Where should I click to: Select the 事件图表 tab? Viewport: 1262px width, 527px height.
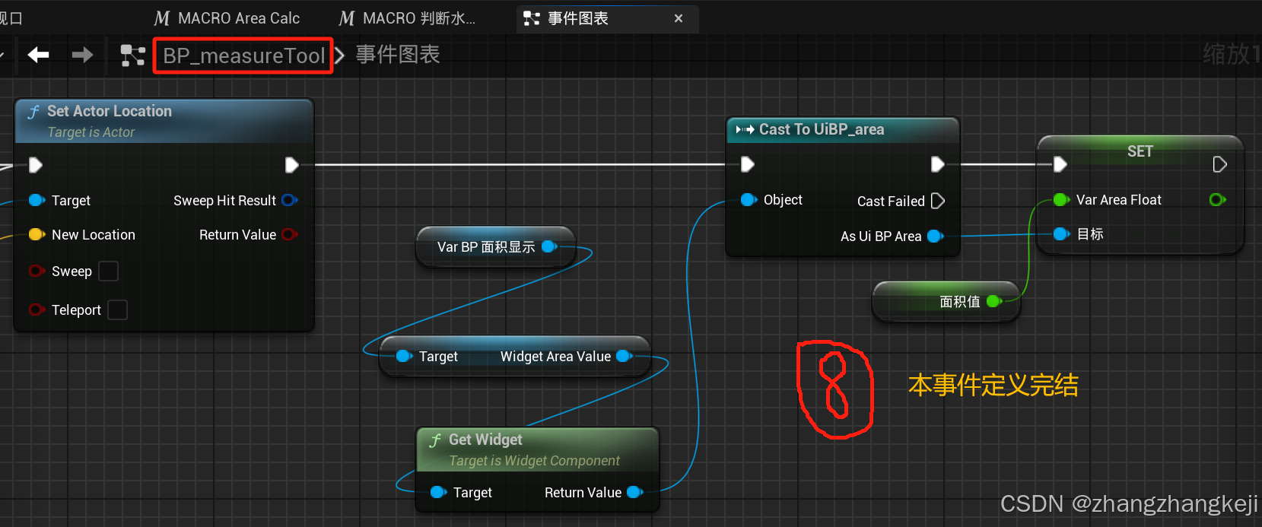578,18
